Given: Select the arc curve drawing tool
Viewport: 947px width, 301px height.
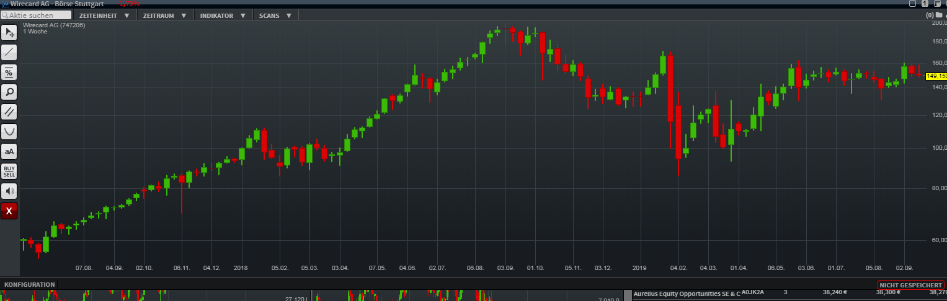Looking at the screenshot, I should 9,132.
